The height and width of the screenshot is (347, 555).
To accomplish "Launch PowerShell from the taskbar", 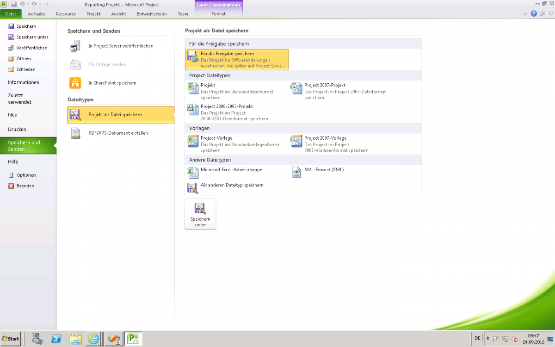I will (x=56, y=339).
